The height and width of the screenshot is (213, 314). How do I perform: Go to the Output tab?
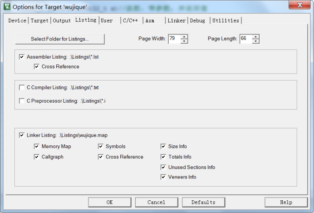(x=62, y=20)
